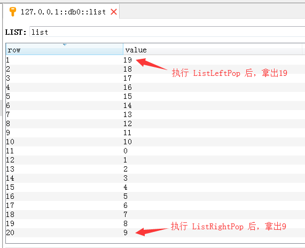Select value 9 in row 20
Viewport: 305px width, 248px height.
[x=126, y=232]
